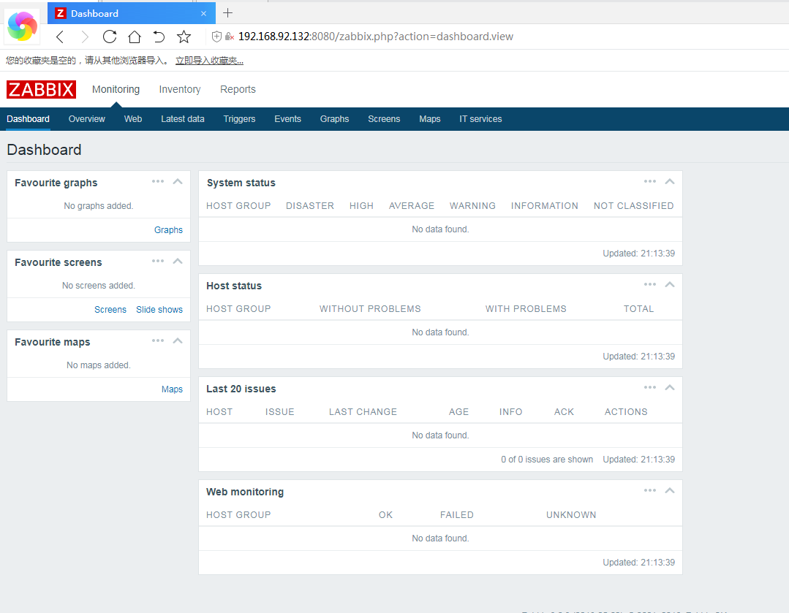Switch to the Events tab
The height and width of the screenshot is (613, 789).
pos(287,119)
